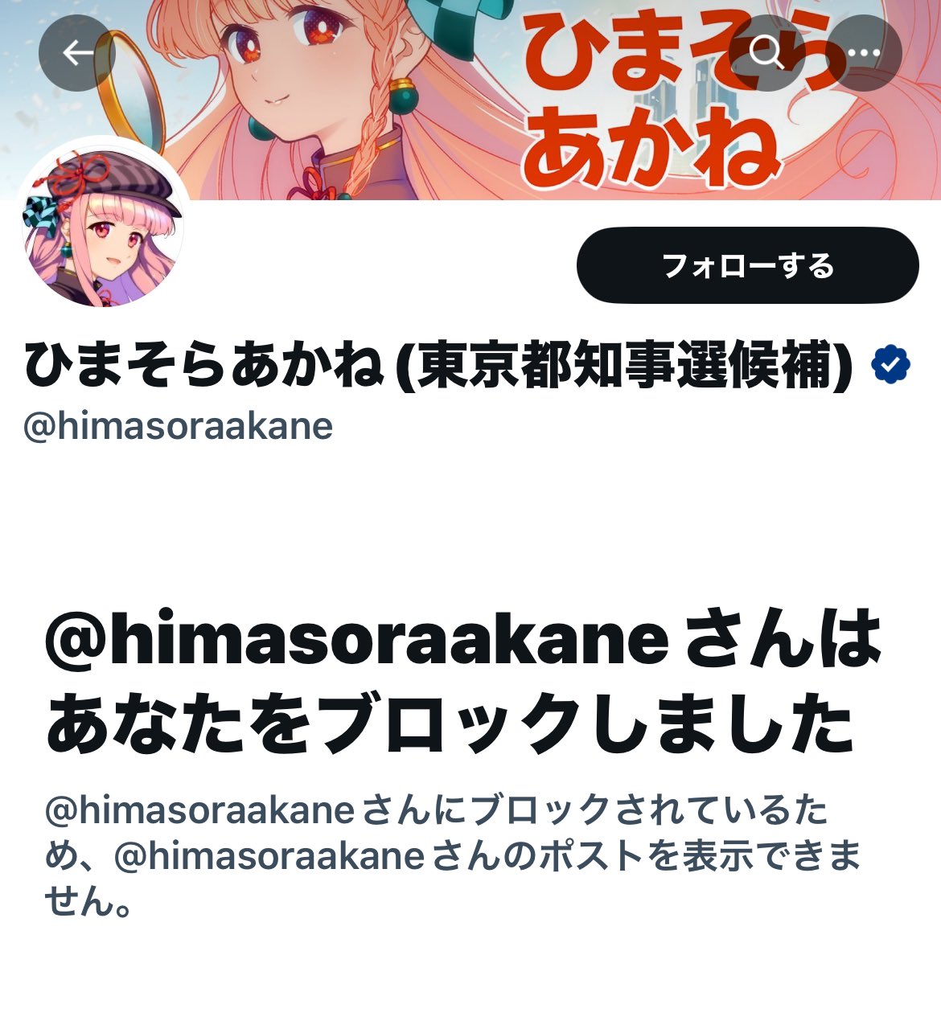
Task: Click the blue verified badge
Action: 890,366
